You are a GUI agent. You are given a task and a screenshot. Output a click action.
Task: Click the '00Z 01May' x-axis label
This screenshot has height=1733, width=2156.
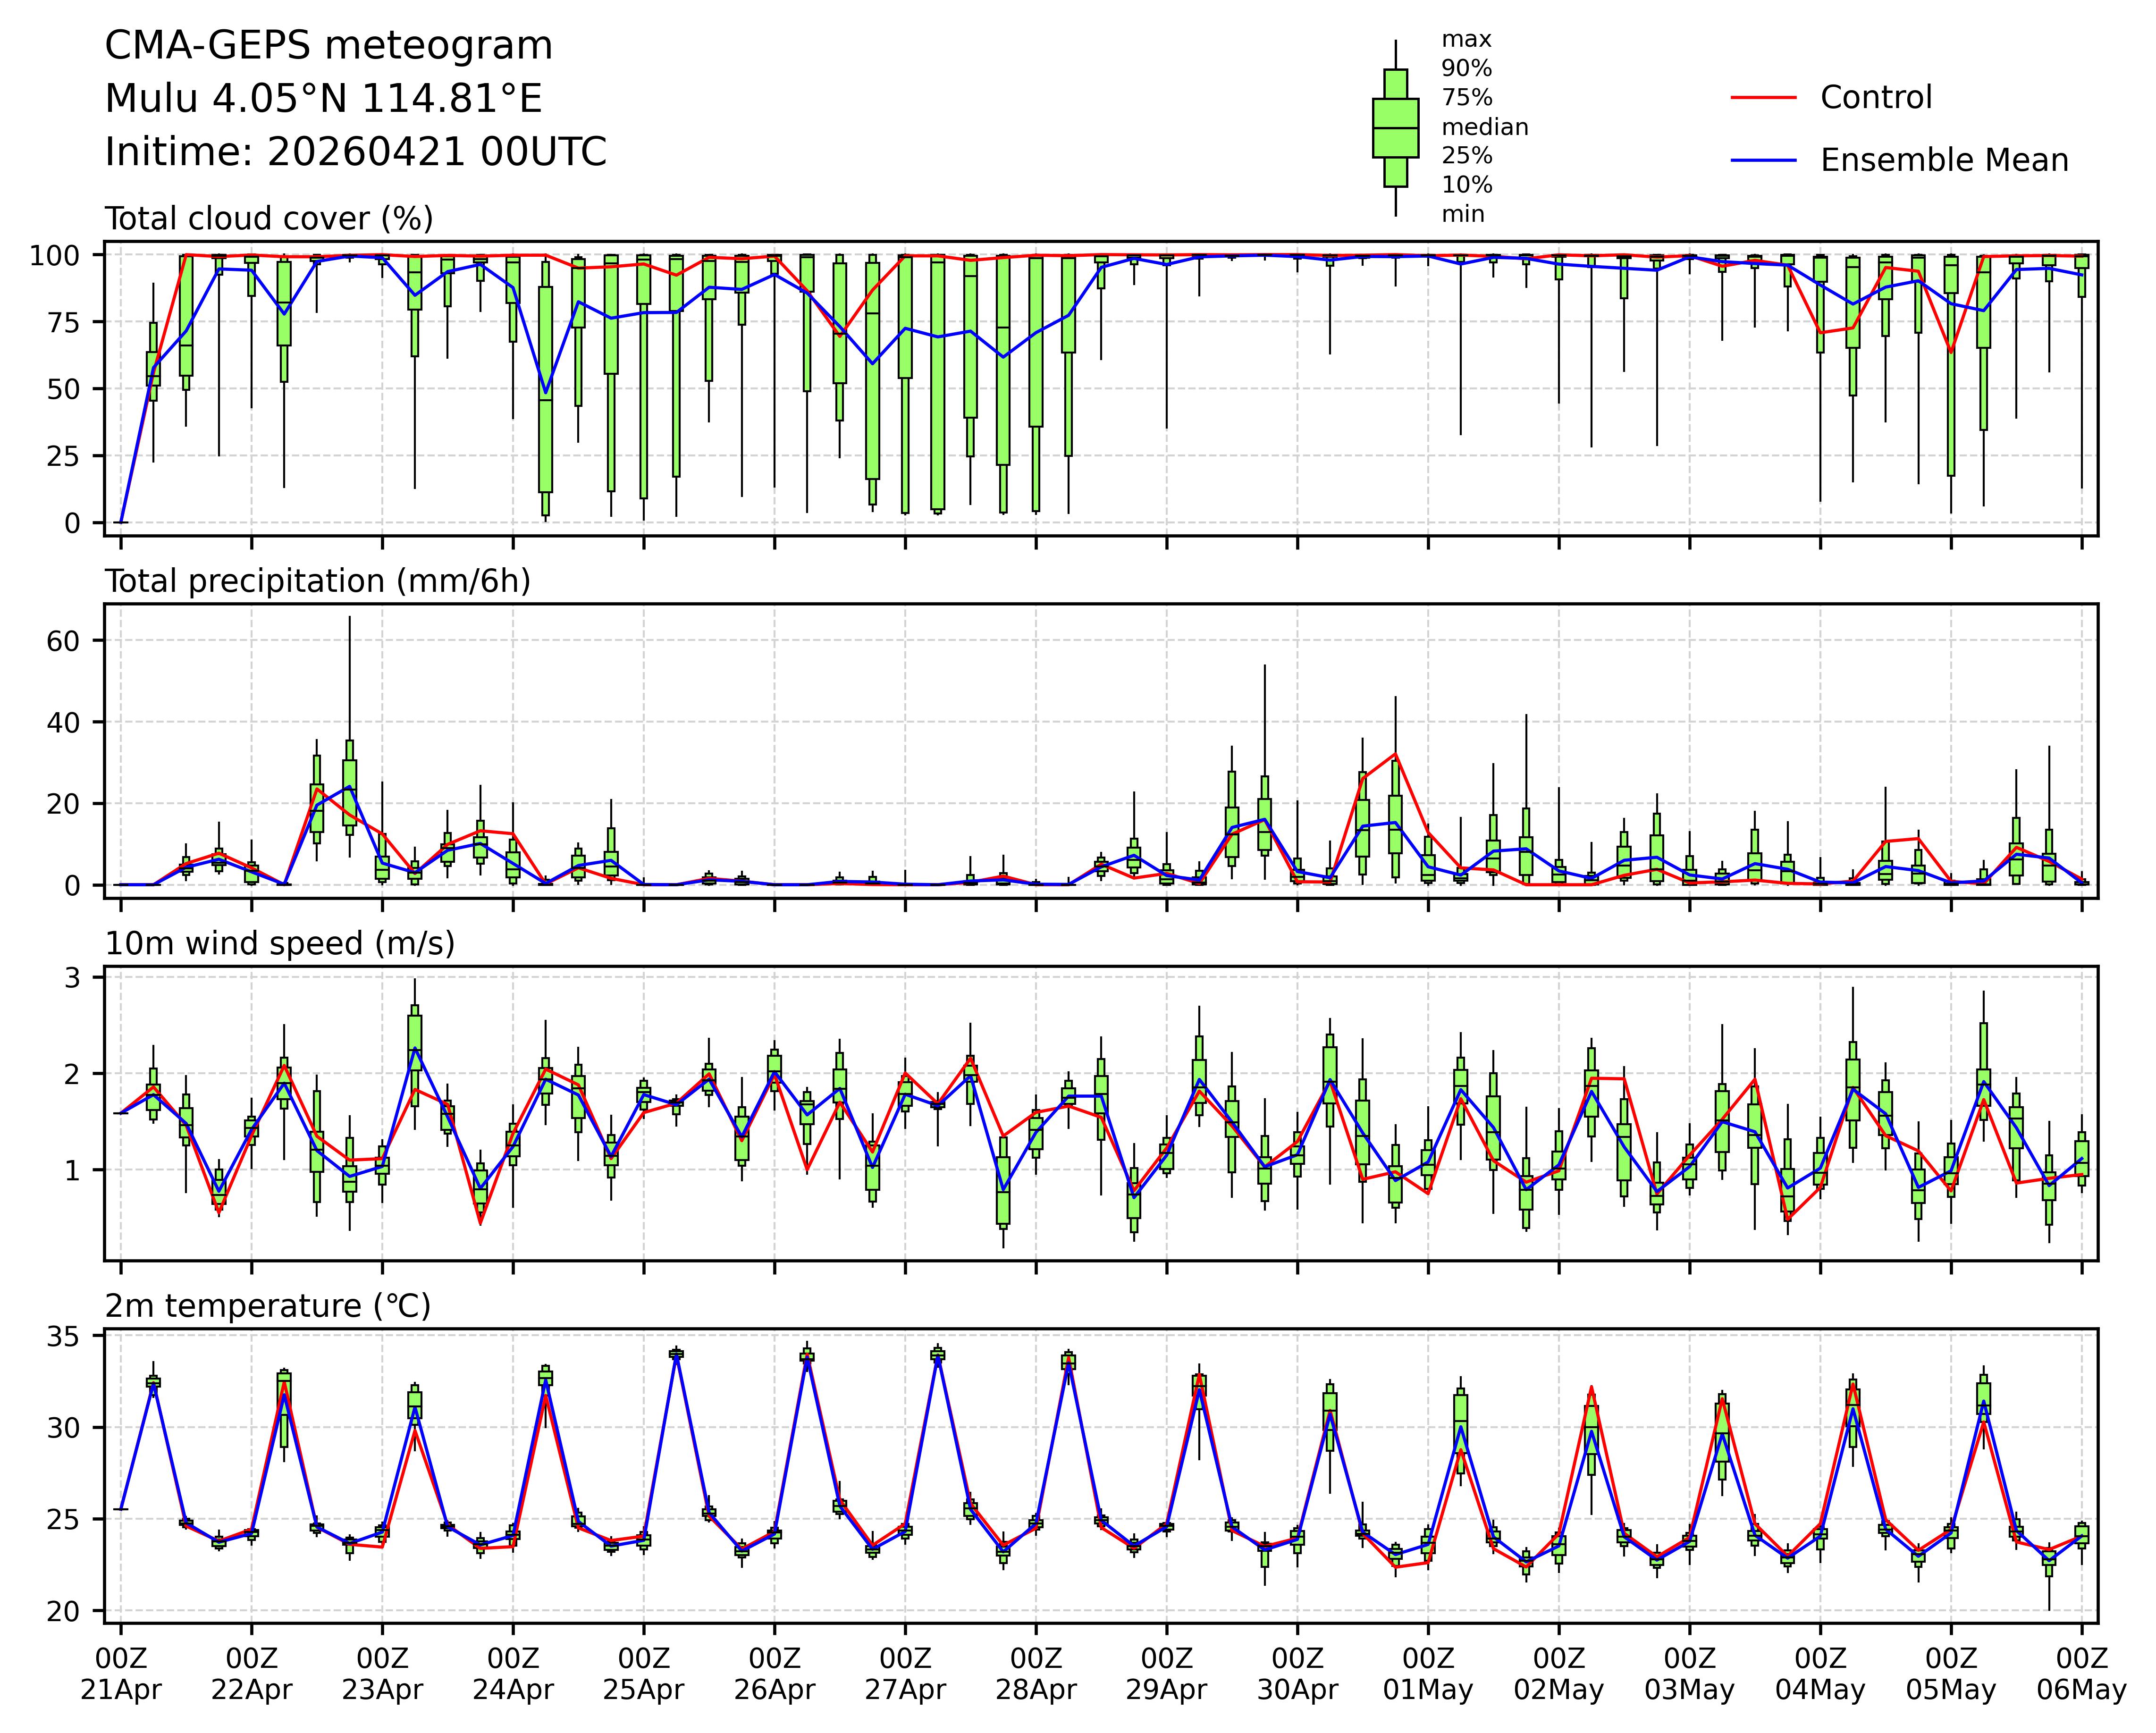(1428, 1674)
